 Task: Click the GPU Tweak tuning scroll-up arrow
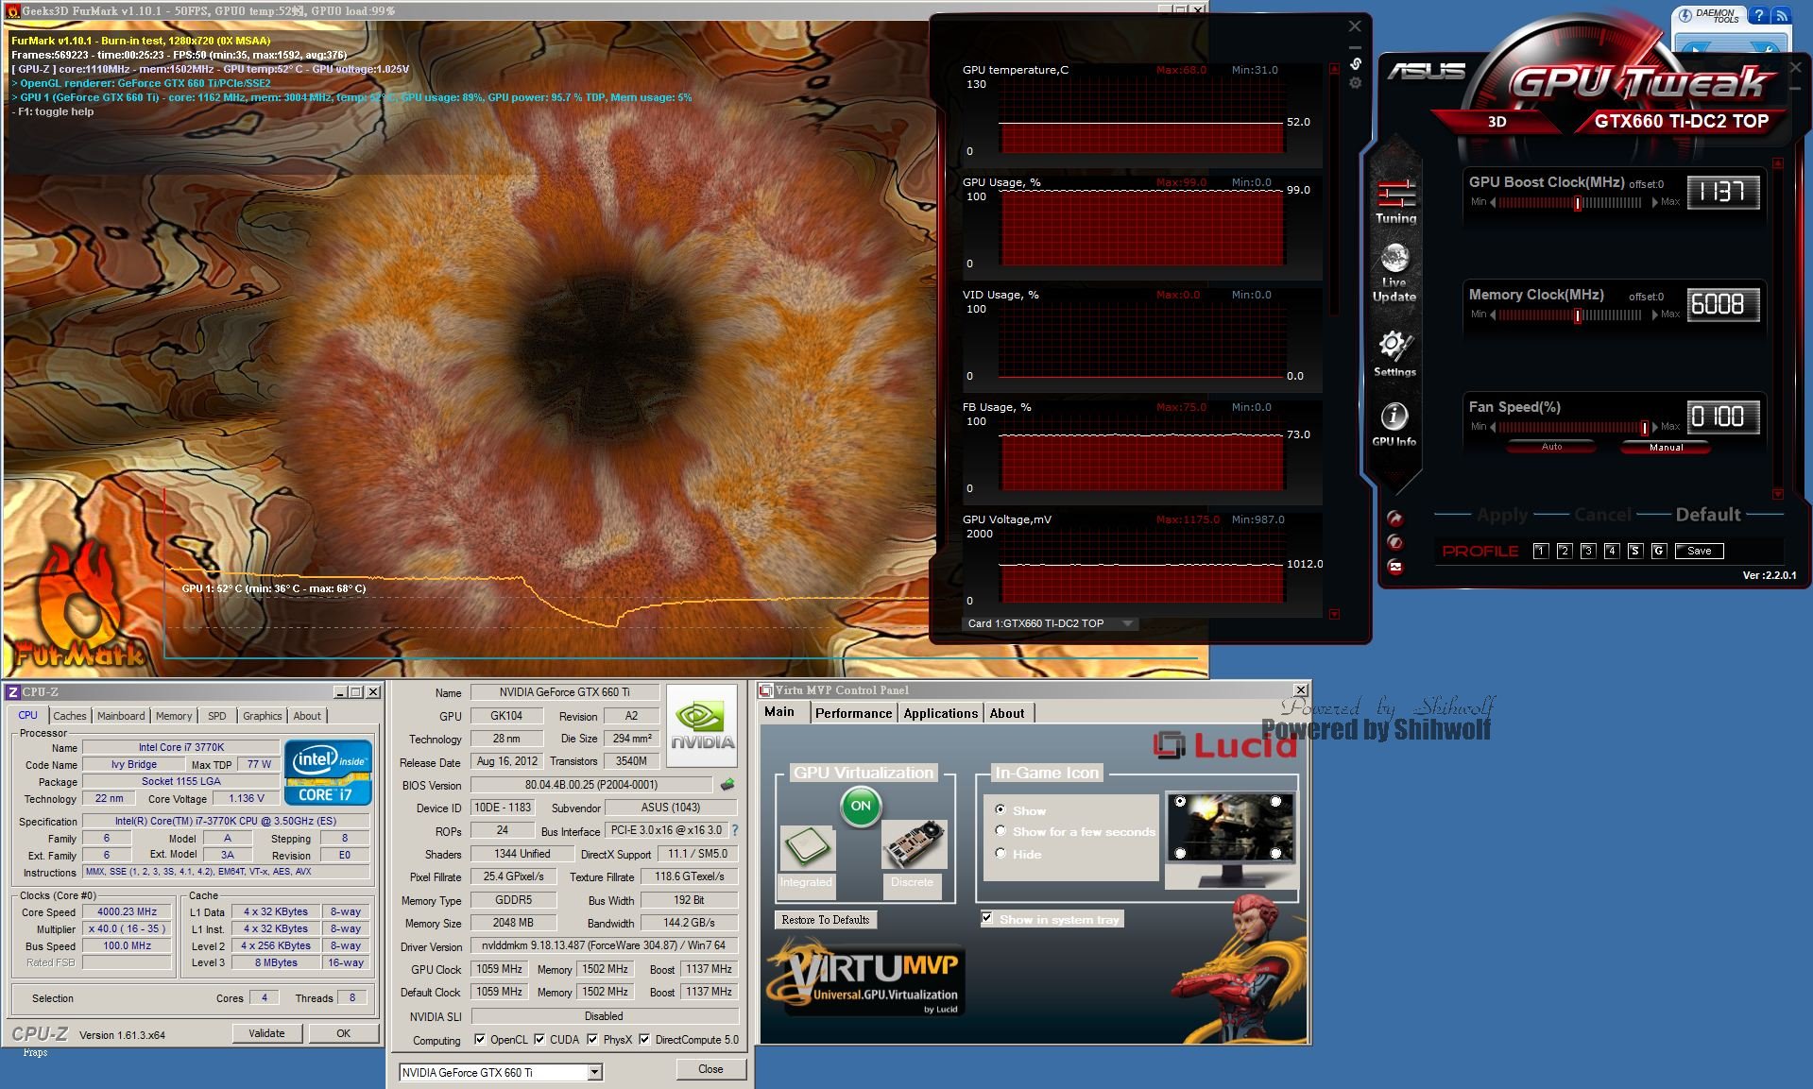1777,163
